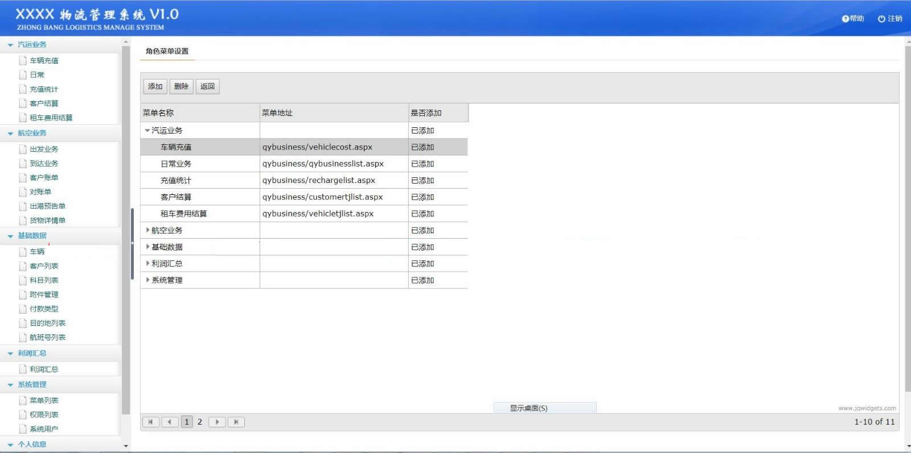Image resolution: width=911 pixels, height=453 pixels.
Task: Go to the first page of results
Action: coord(150,422)
